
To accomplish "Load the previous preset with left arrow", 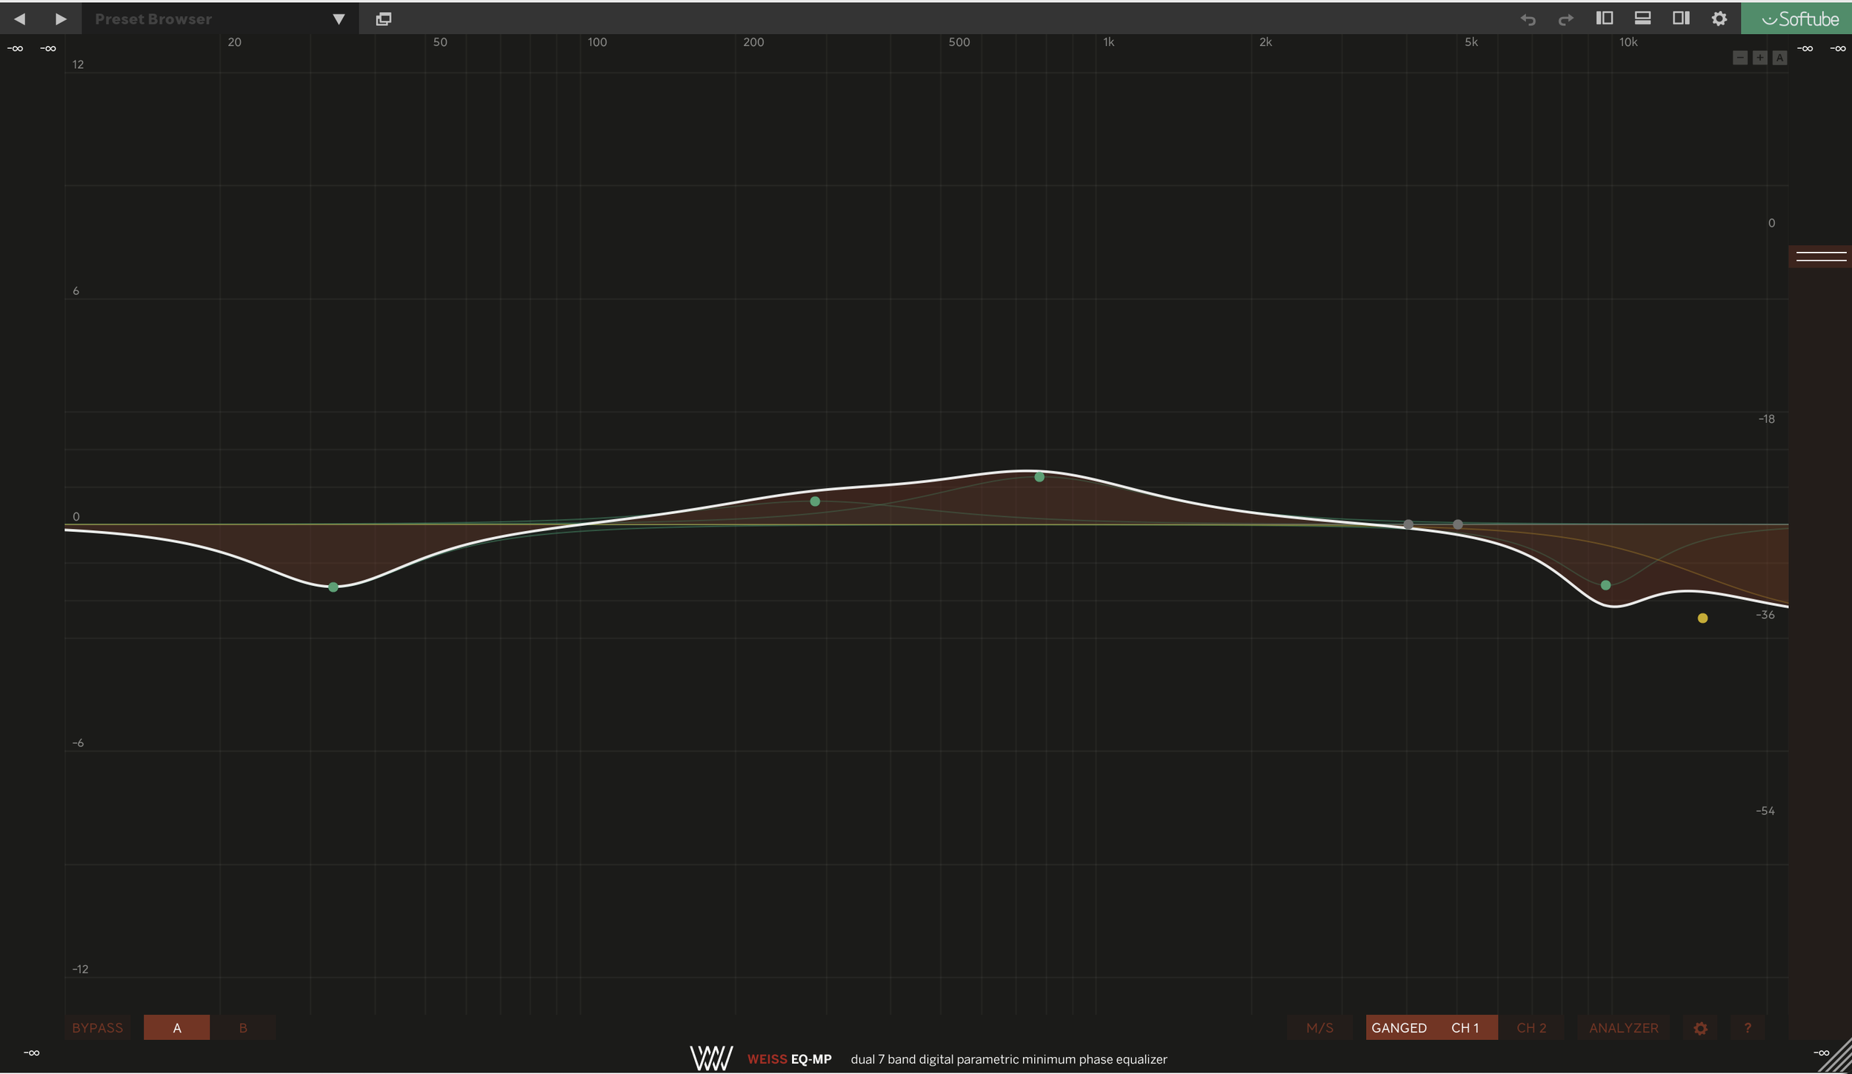I will 20,19.
